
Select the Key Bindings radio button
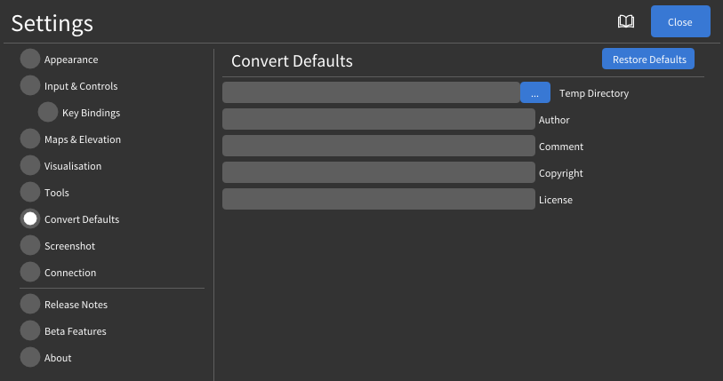coord(48,113)
